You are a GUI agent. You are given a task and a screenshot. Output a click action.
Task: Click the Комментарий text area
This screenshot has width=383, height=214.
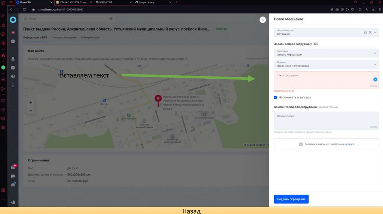pyautogui.click(x=326, y=120)
